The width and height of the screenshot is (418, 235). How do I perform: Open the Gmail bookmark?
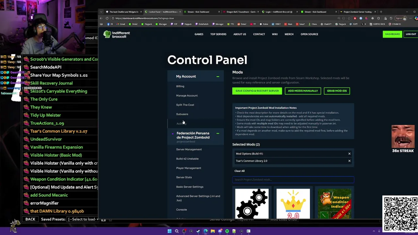[x=121, y=24]
